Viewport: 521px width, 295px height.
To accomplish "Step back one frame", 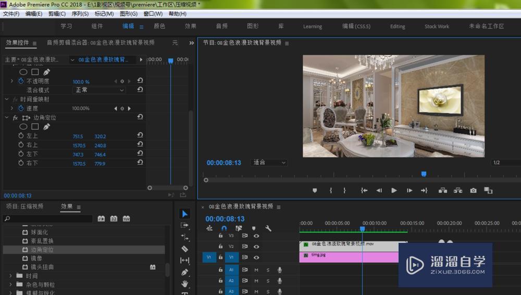I will (379, 191).
